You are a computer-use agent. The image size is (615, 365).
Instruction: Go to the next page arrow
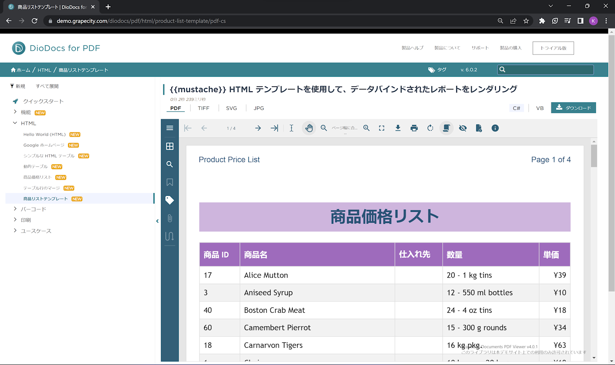[258, 128]
